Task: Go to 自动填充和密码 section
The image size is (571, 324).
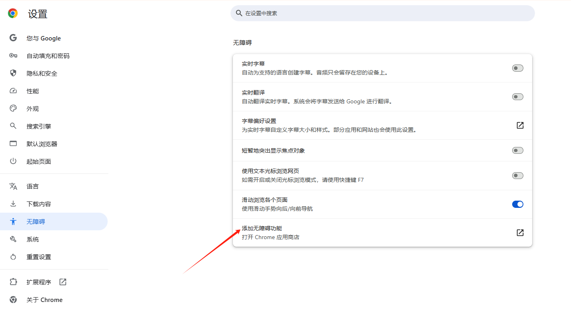Action: click(x=54, y=56)
